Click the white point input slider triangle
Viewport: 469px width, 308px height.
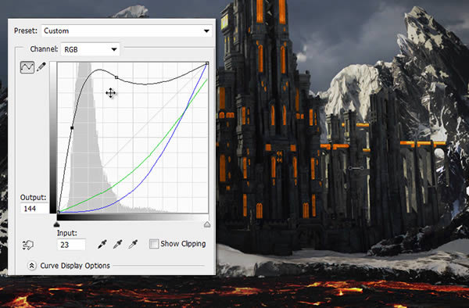coord(207,224)
